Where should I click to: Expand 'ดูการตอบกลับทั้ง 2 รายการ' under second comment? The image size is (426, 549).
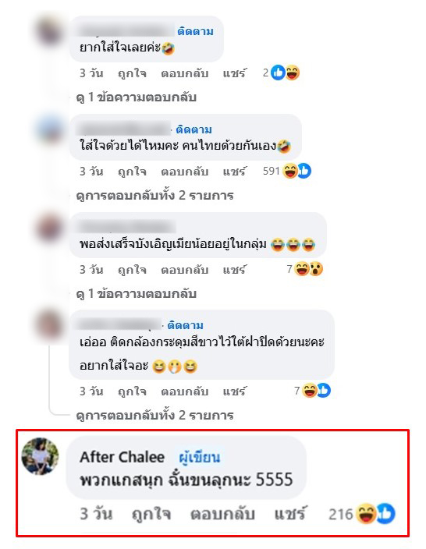point(154,196)
